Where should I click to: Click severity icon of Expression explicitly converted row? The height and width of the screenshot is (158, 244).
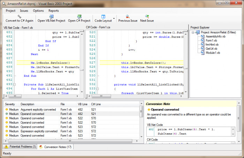(x=7, y=131)
